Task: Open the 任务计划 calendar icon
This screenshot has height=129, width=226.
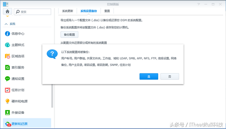Action: [7, 90]
